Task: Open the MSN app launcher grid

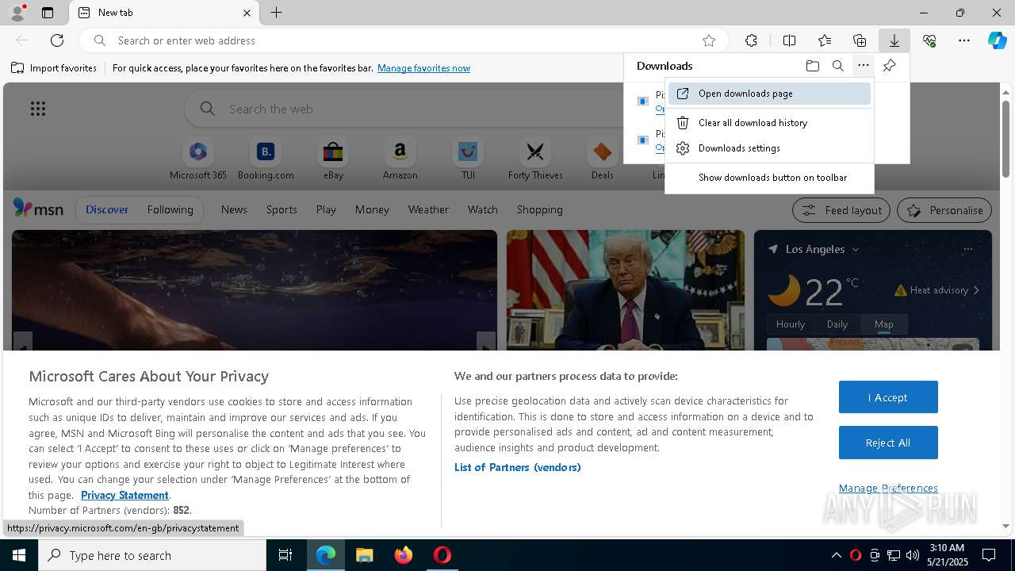Action: (37, 109)
